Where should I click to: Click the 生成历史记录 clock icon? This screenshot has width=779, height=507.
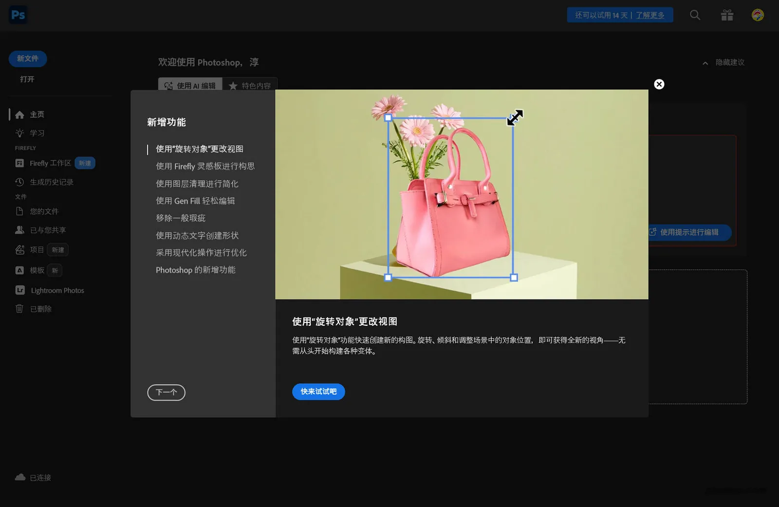coord(19,182)
